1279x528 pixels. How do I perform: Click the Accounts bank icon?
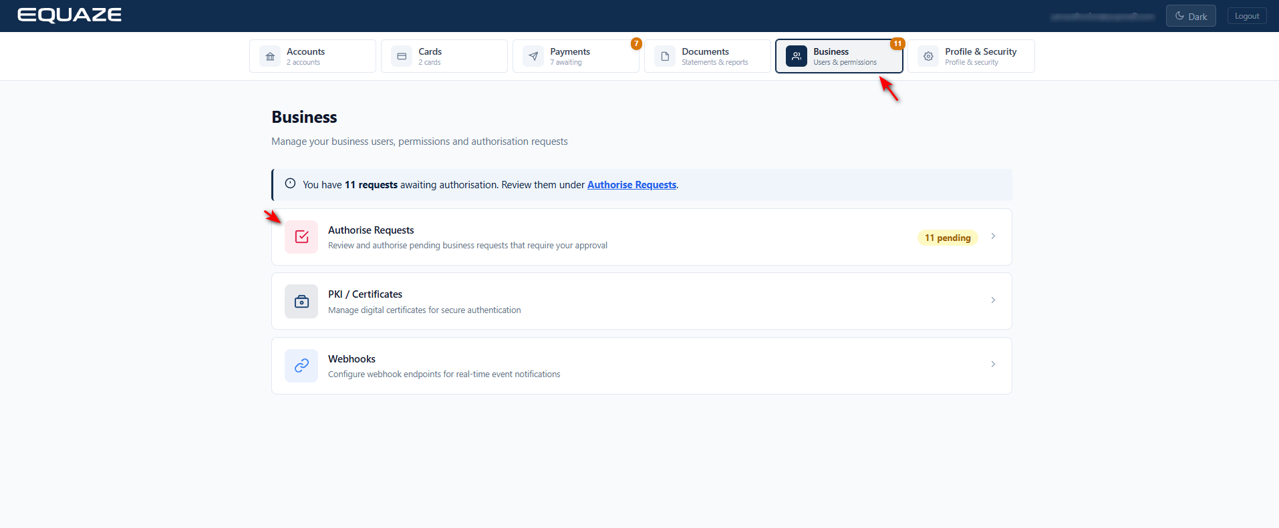click(x=270, y=57)
